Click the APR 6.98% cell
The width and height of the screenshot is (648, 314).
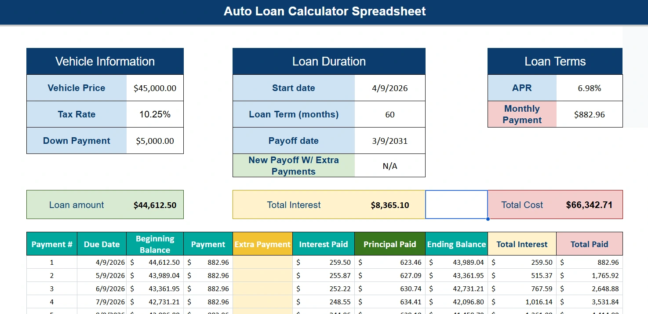coord(589,88)
